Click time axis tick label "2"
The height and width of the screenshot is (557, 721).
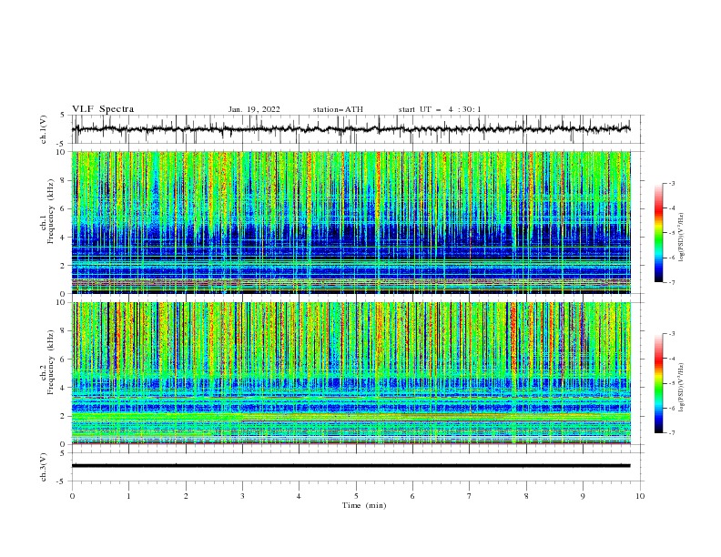(186, 496)
